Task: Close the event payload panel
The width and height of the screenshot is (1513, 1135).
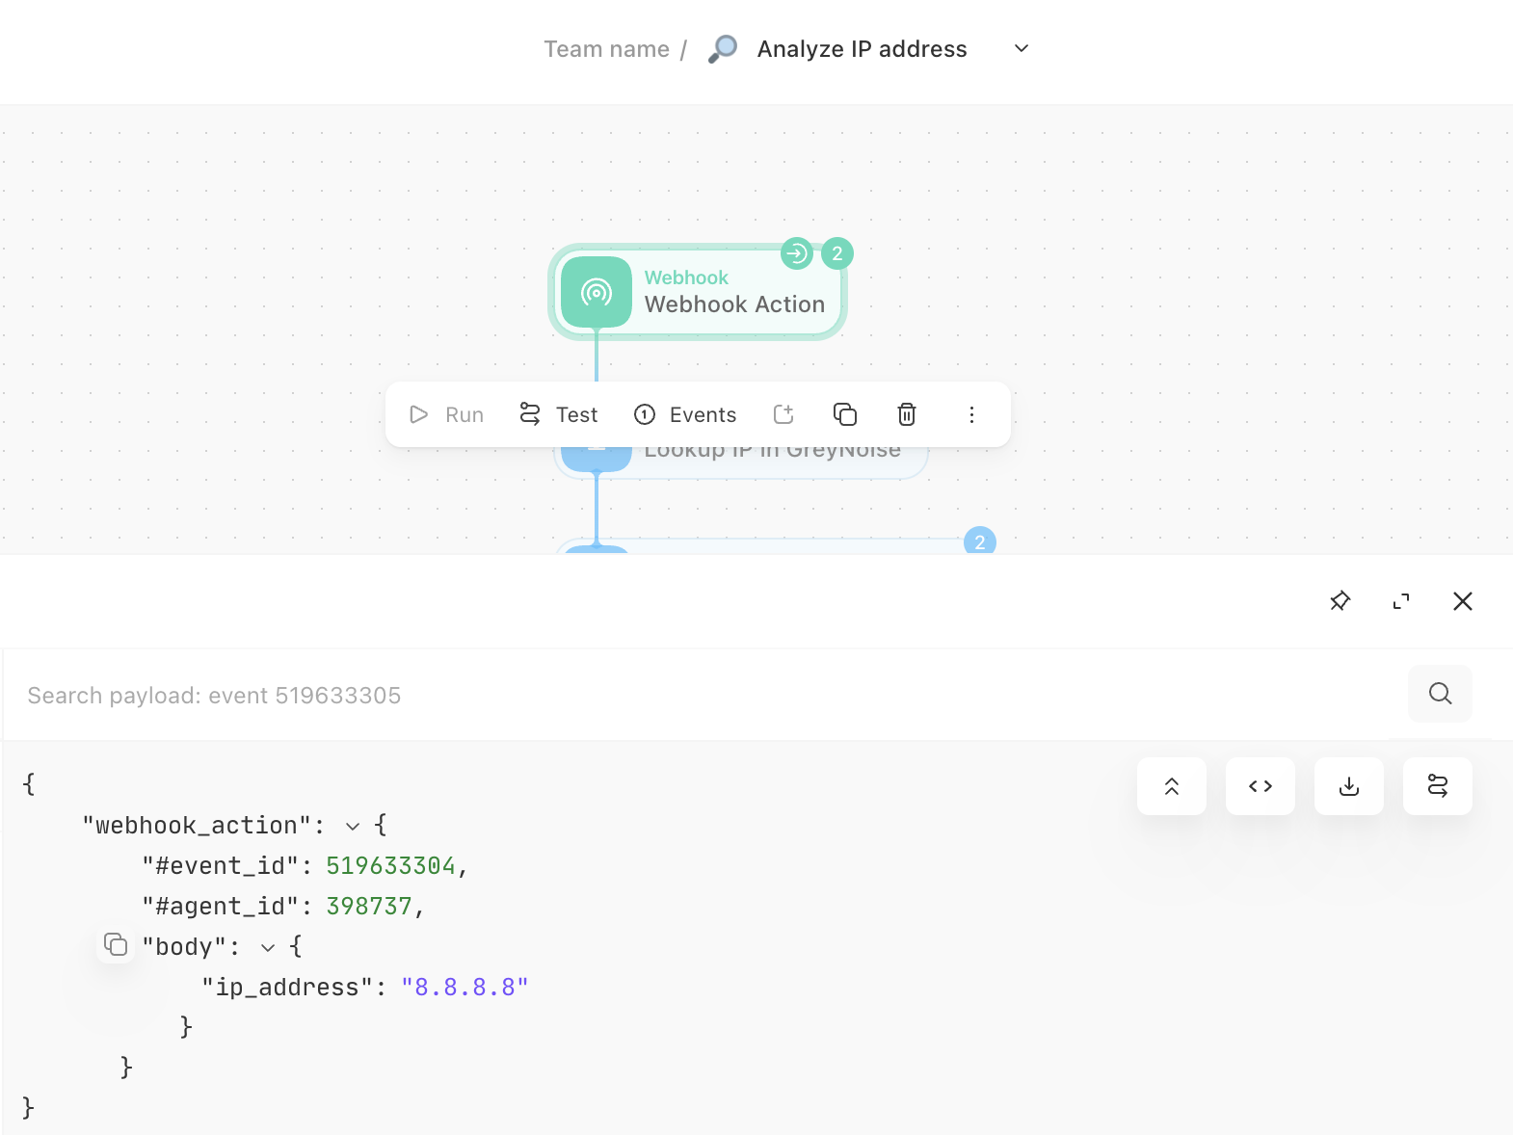Action: tap(1462, 601)
